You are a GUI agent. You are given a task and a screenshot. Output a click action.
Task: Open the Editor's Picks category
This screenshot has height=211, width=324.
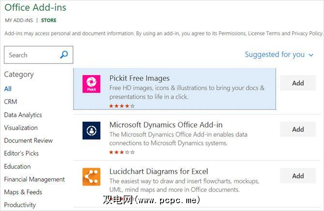click(21, 153)
